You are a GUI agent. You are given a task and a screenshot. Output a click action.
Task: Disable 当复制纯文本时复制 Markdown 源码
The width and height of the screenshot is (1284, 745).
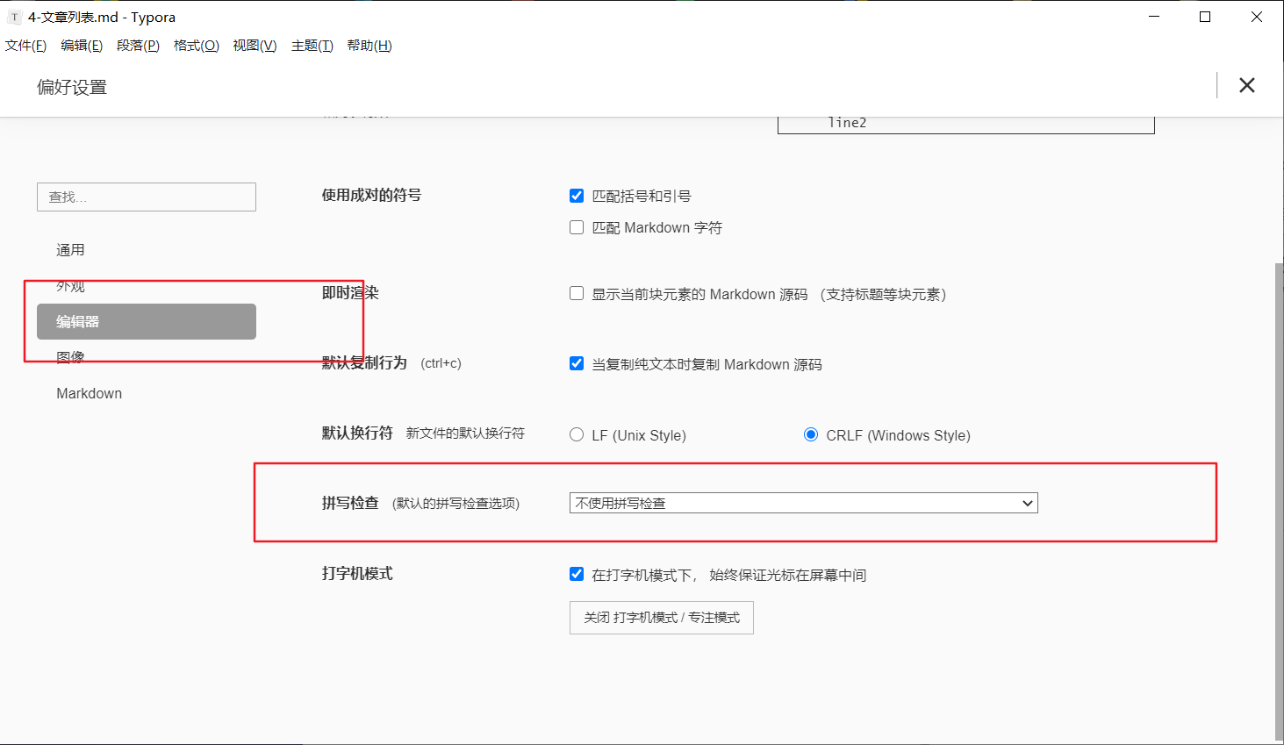pos(576,363)
